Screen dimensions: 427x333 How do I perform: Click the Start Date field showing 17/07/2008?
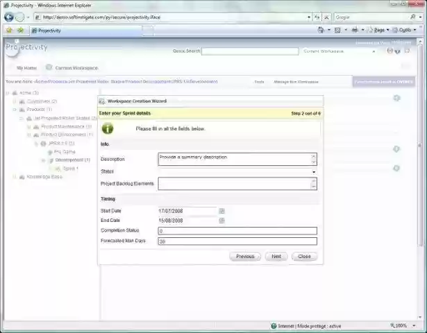click(x=187, y=211)
